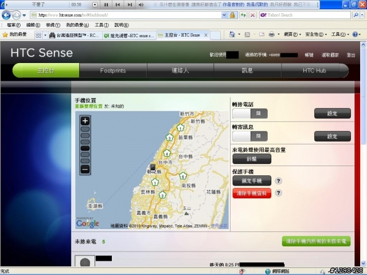
Task: View security lock icon report
Action: (x=232, y=15)
